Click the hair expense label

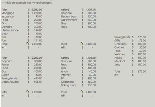(4, 37)
